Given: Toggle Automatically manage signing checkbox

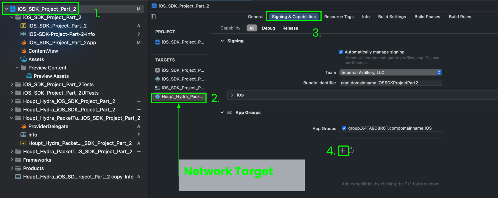Looking at the screenshot, I should [x=341, y=52].
